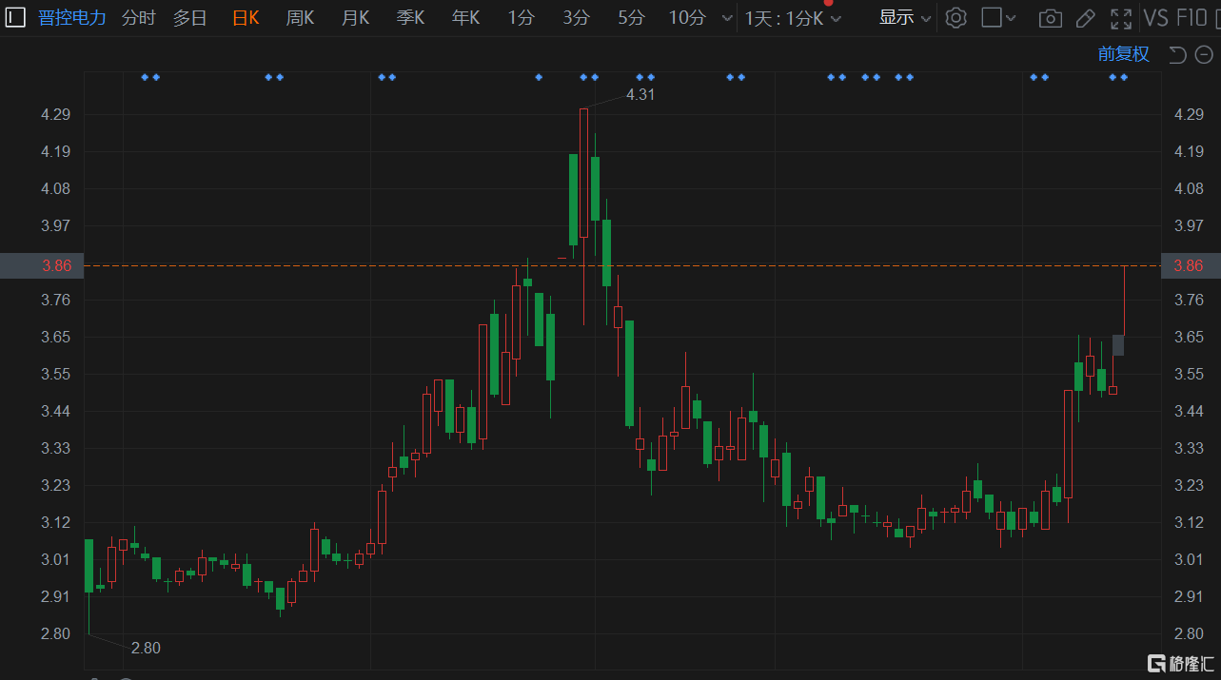This screenshot has height=680, width=1221.
Task: Switch to the 10分 interval
Action: click(x=687, y=17)
